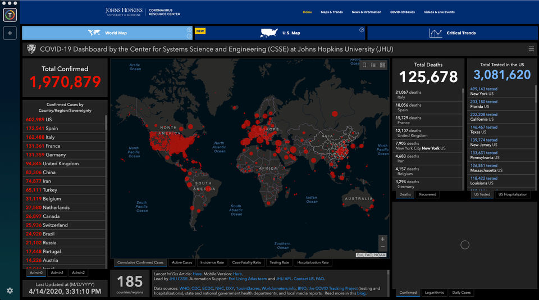
Task: Switch to the U.S. Map view
Action: point(280,33)
